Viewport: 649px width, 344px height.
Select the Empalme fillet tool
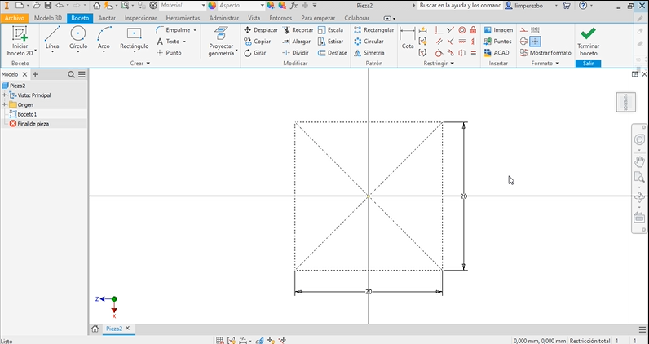[173, 30]
